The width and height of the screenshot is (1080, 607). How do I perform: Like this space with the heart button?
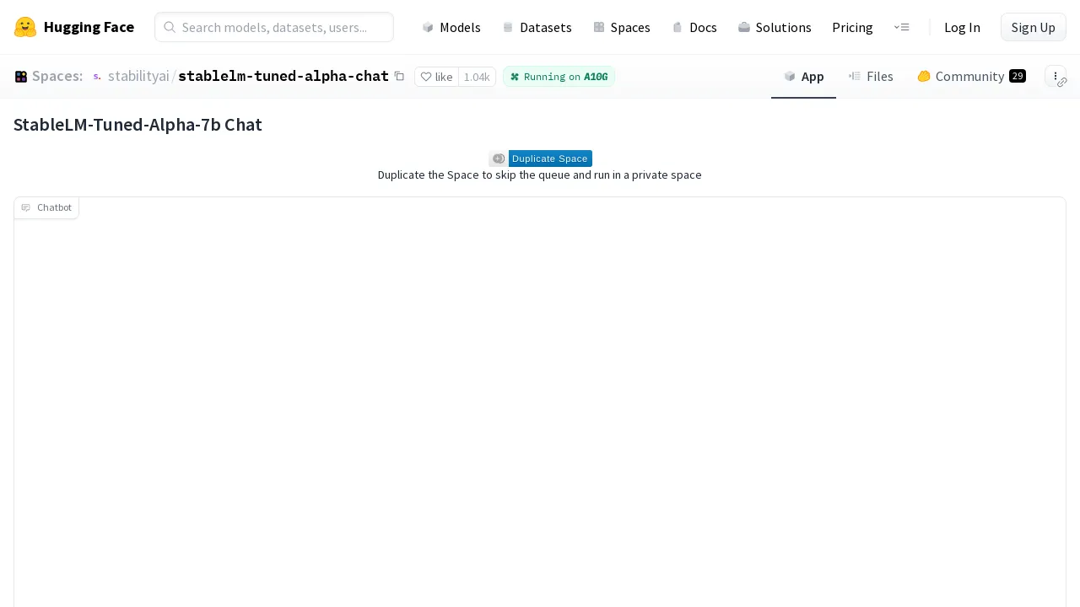[436, 77]
